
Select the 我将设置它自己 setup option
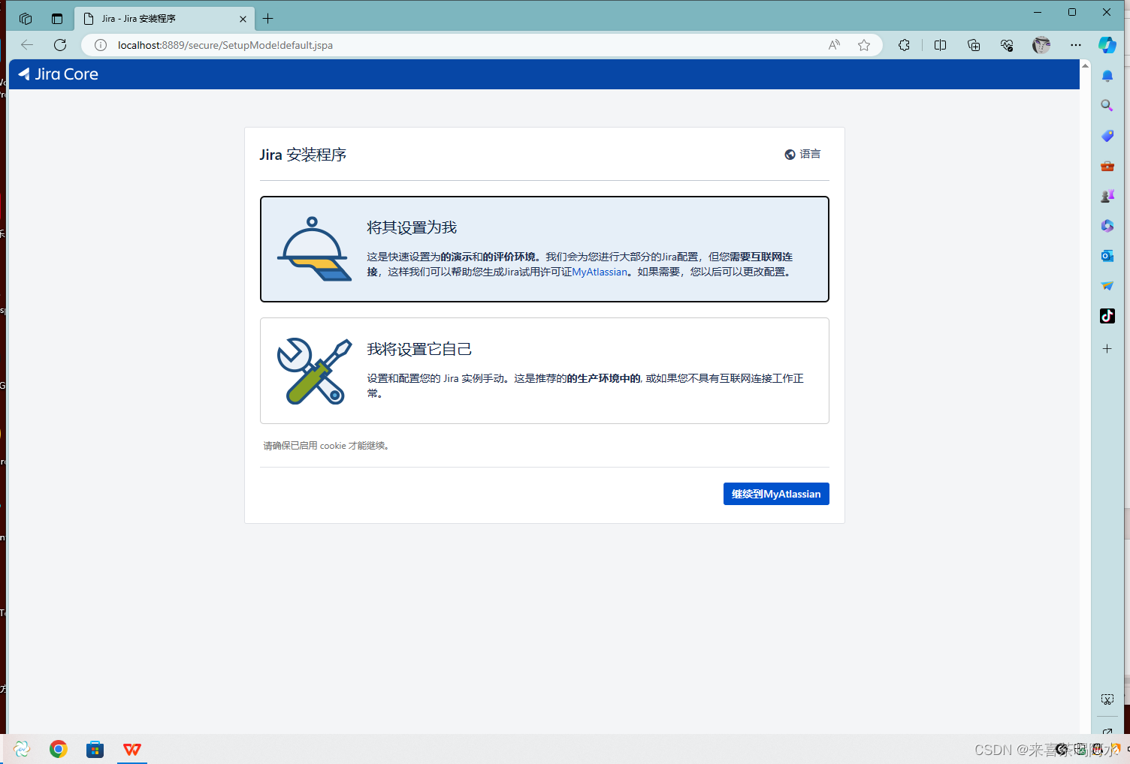click(x=544, y=370)
